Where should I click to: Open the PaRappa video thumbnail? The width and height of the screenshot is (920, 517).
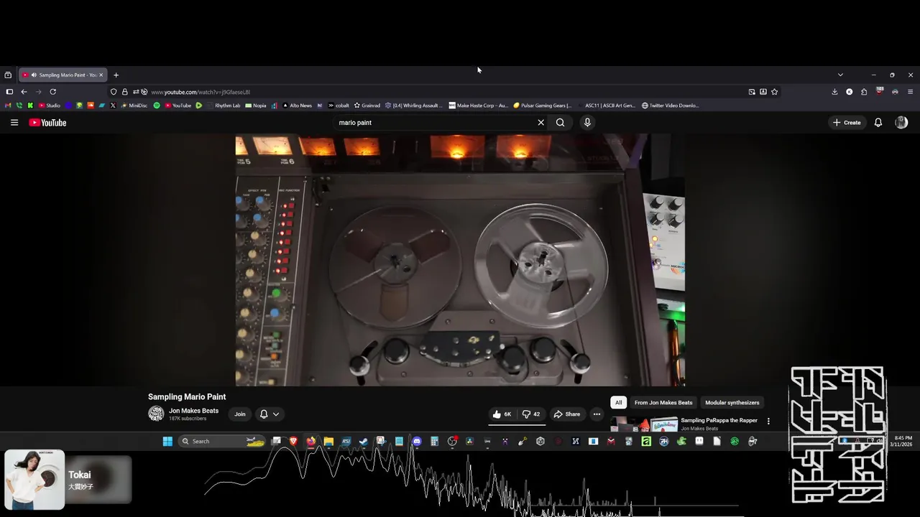644,424
